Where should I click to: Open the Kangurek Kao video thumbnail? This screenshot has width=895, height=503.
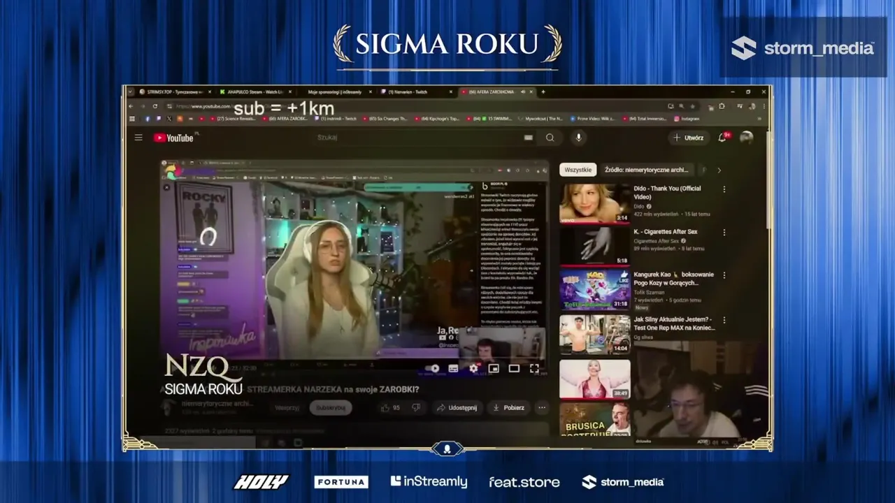(594, 289)
